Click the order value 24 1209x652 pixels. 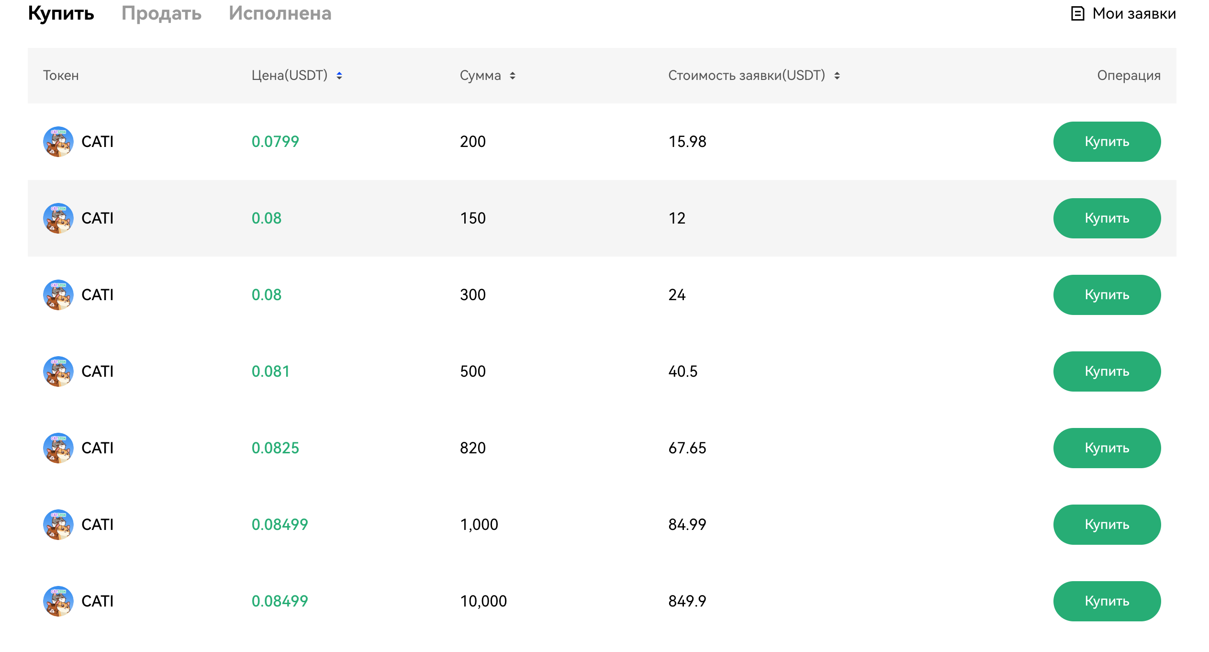click(x=677, y=295)
